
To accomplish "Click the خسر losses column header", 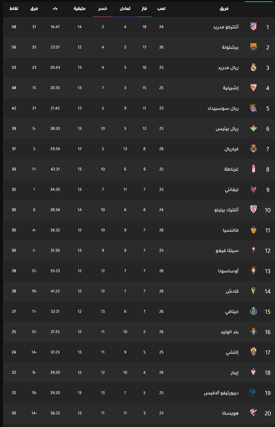I will [x=103, y=8].
